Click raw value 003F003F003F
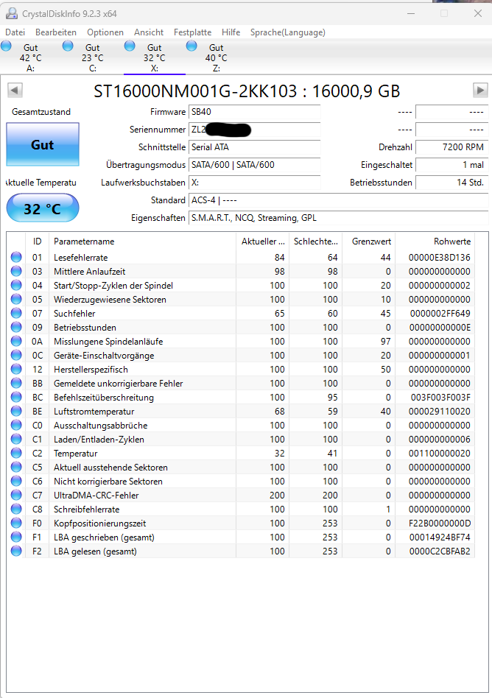The image size is (492, 698). tap(440, 397)
